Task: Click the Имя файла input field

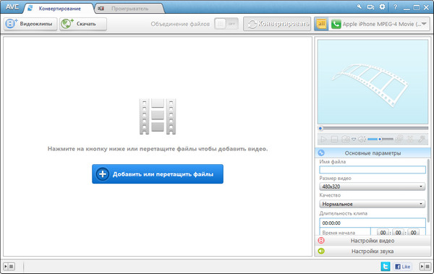Action: pos(373,170)
